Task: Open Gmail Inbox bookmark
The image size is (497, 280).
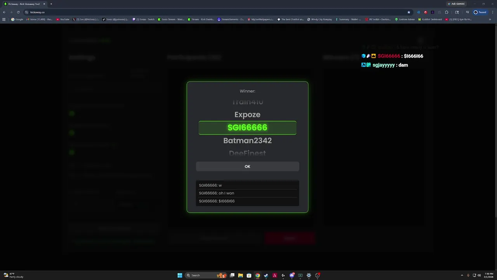Action: (39, 19)
